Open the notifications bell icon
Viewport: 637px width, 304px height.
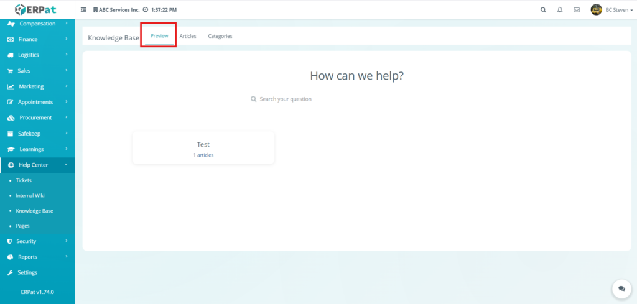(560, 10)
